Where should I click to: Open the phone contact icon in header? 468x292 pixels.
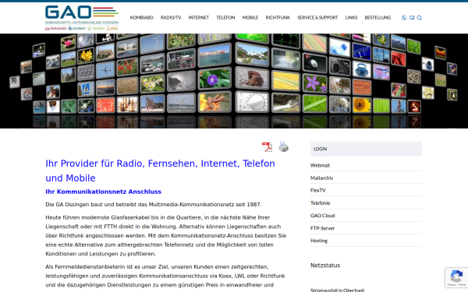pos(404,18)
